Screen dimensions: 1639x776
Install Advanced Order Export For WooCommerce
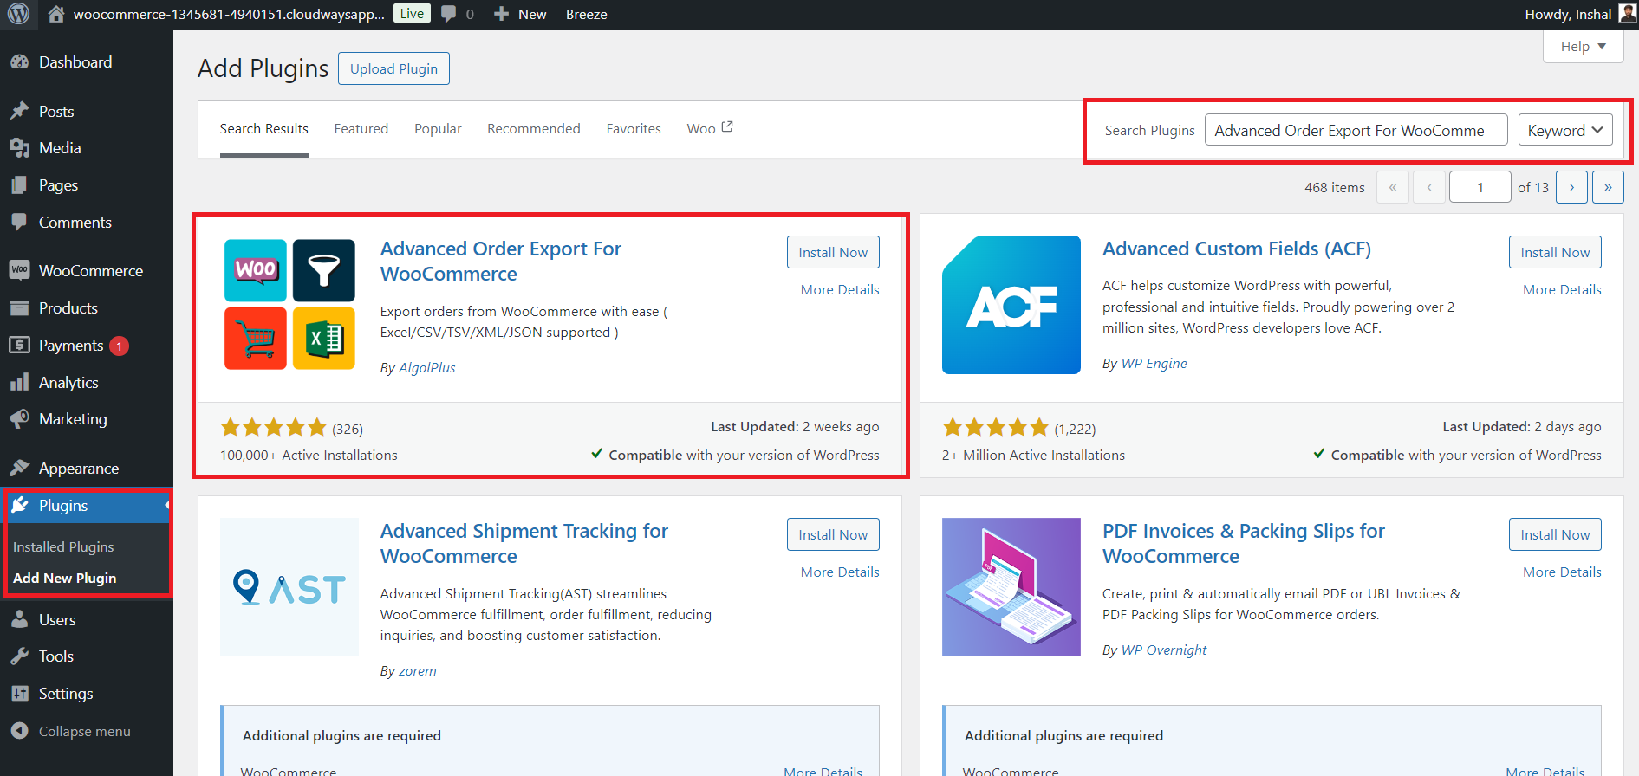[x=833, y=252]
